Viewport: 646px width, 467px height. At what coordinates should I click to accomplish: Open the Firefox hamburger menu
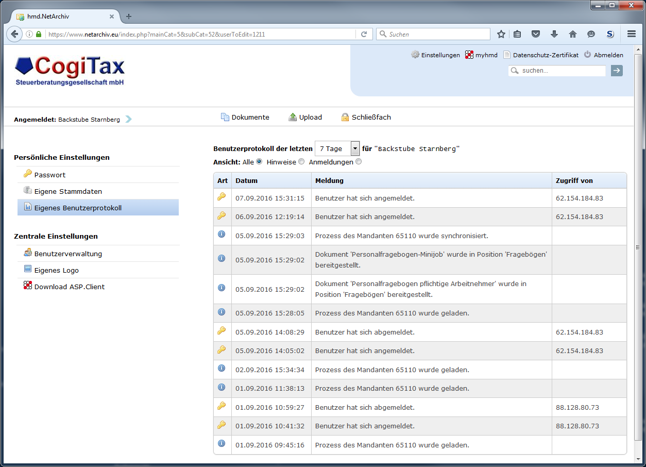[631, 34]
